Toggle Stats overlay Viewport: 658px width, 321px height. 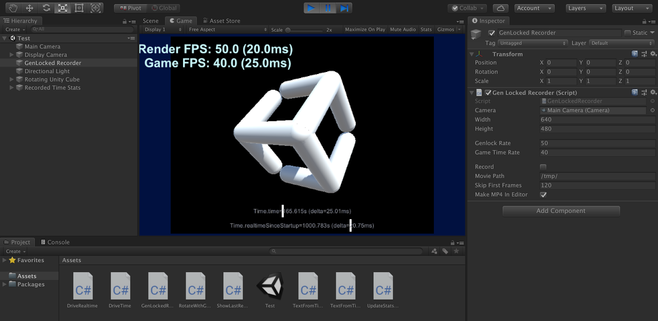[x=426, y=30]
